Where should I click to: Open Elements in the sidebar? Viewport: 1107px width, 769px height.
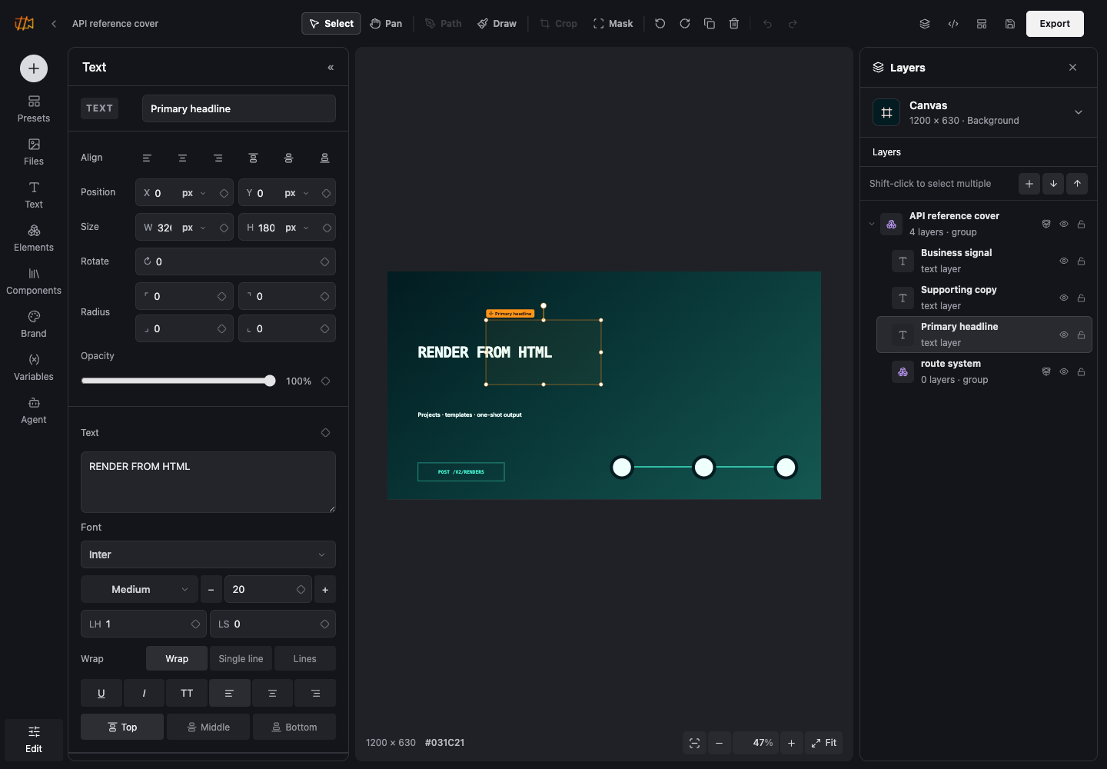[34, 238]
